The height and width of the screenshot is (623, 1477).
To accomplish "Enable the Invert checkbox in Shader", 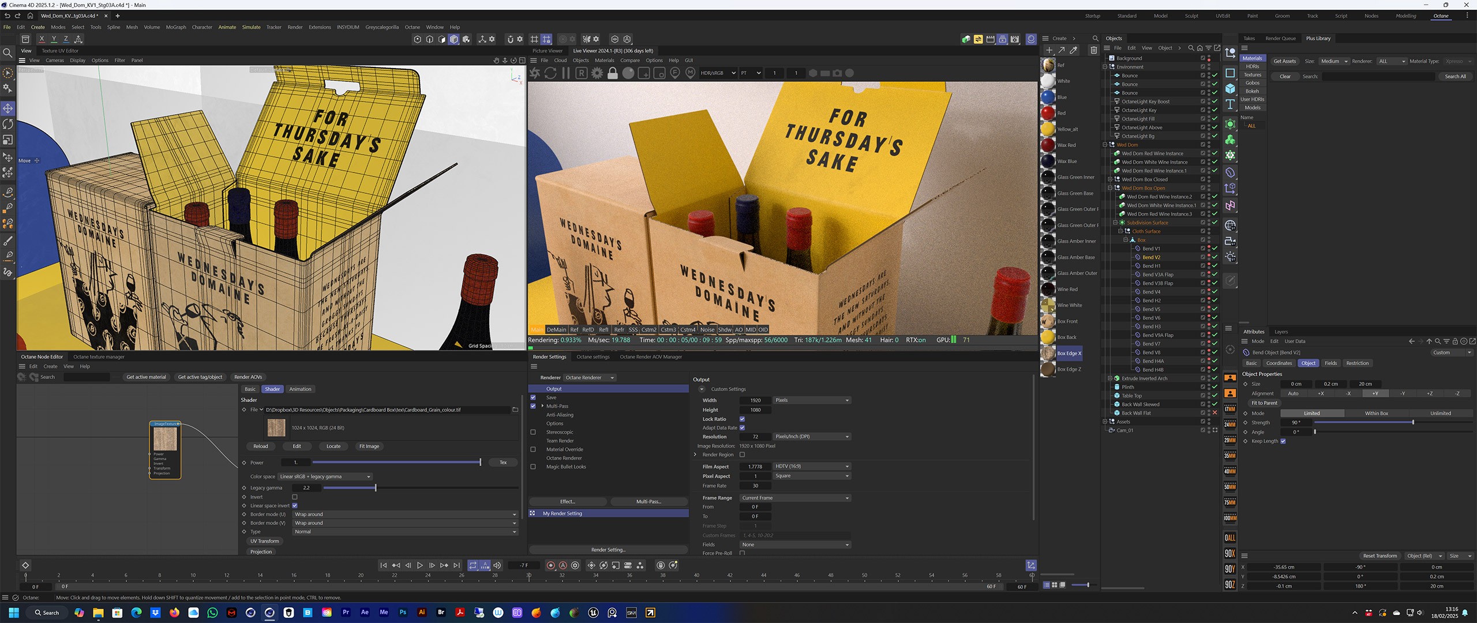I will pyautogui.click(x=295, y=497).
